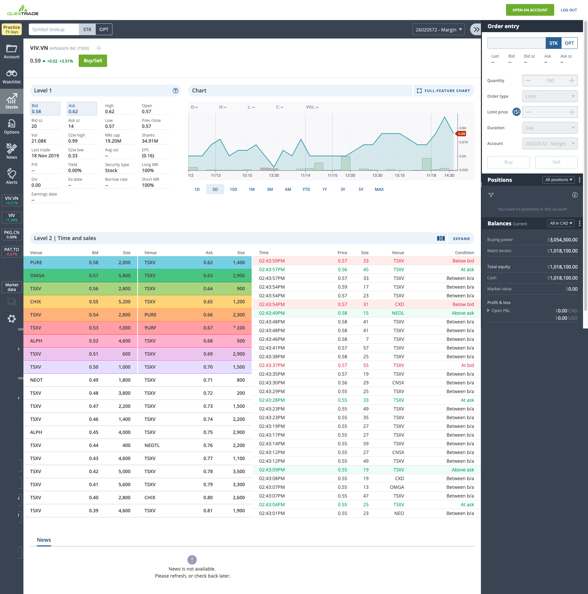Open the Account sidebar section
Screen dimensions: 588x594
[12, 51]
